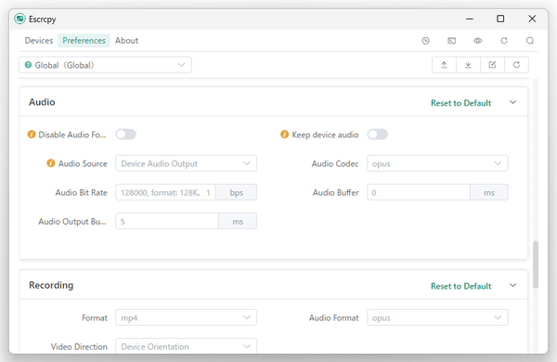Click the Audio Output Buffer input field
The width and height of the screenshot is (557, 362).
point(167,221)
